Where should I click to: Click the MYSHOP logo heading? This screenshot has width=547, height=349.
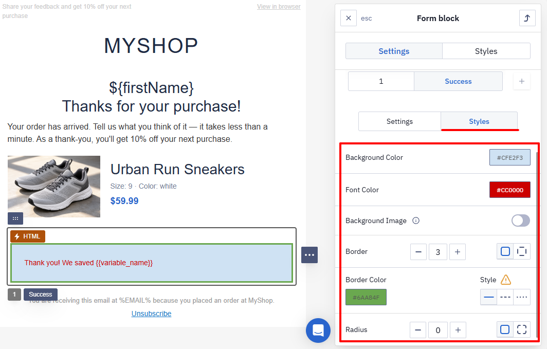coord(151,46)
